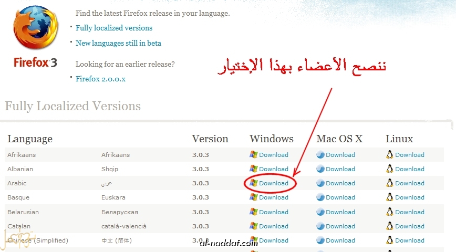This screenshot has height=252, width=456.
Task: Click Mac icon in Chinese (Simplified) row
Action: [320, 240]
